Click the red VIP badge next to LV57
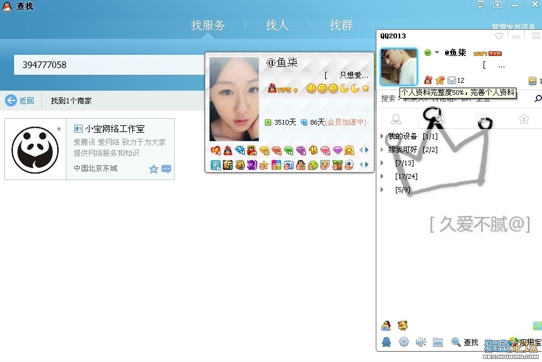The image size is (542, 362). pos(494,54)
